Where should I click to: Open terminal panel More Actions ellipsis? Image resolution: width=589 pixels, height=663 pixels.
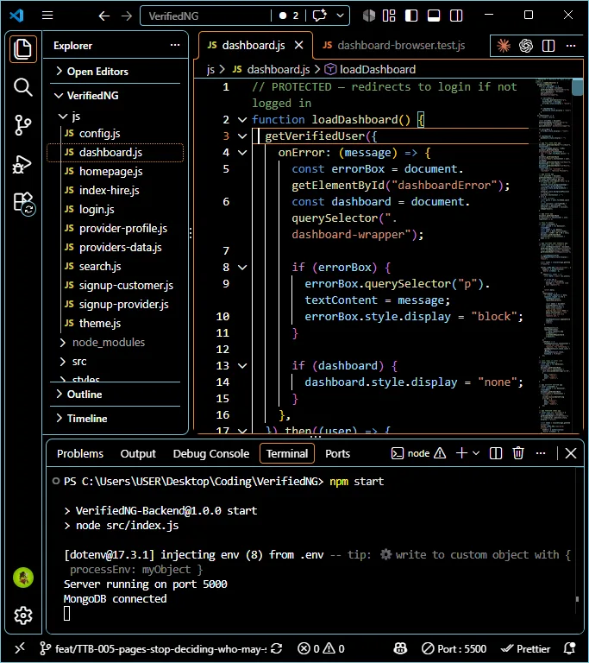click(x=541, y=453)
